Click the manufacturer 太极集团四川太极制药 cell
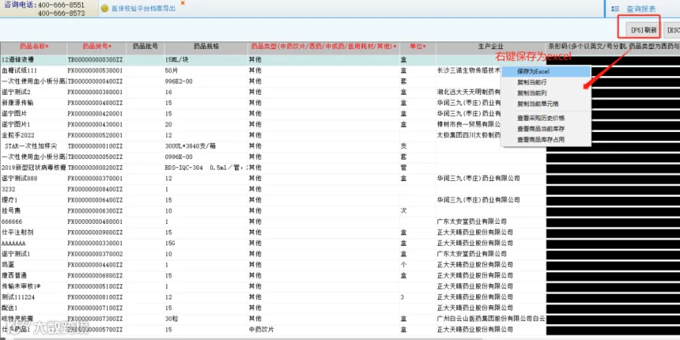Image resolution: width=680 pixels, height=340 pixels. pos(468,136)
